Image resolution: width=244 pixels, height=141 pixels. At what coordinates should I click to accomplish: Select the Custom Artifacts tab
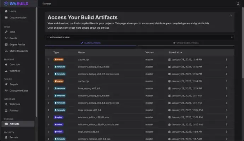point(91,43)
